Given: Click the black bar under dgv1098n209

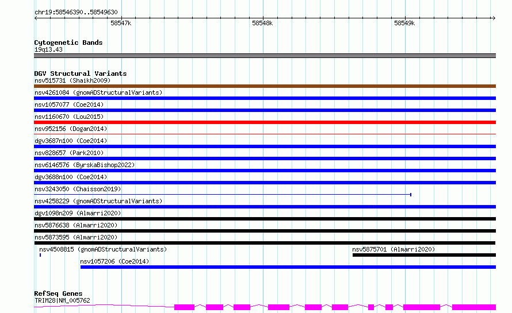Looking at the screenshot, I should 265,219.
